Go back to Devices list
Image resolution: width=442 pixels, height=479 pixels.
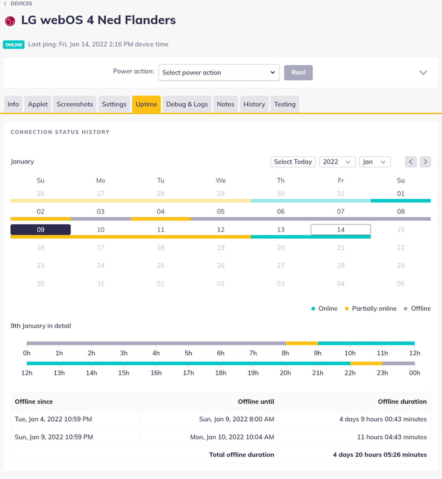coord(18,4)
